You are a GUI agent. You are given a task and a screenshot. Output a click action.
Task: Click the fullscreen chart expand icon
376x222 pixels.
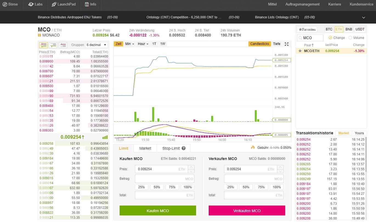coord(287,44)
